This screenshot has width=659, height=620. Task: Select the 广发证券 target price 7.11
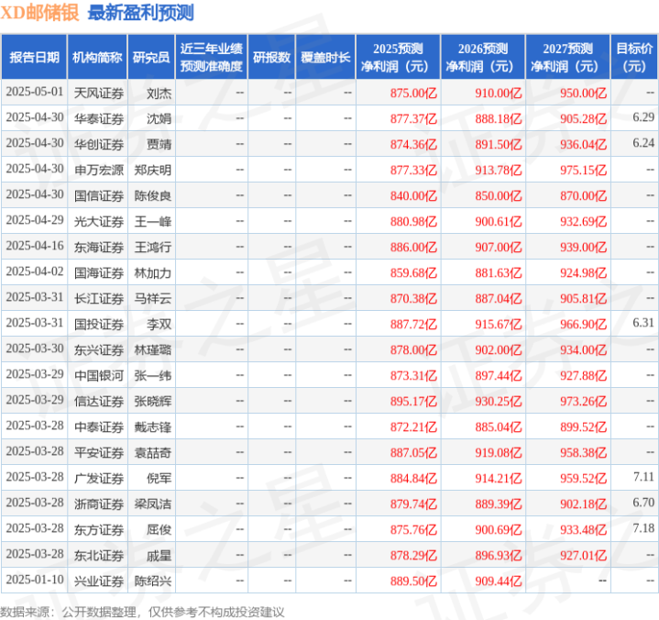643,477
